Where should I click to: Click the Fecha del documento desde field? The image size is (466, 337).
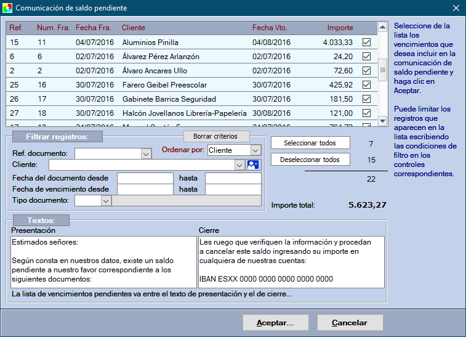pyautogui.click(x=145, y=178)
